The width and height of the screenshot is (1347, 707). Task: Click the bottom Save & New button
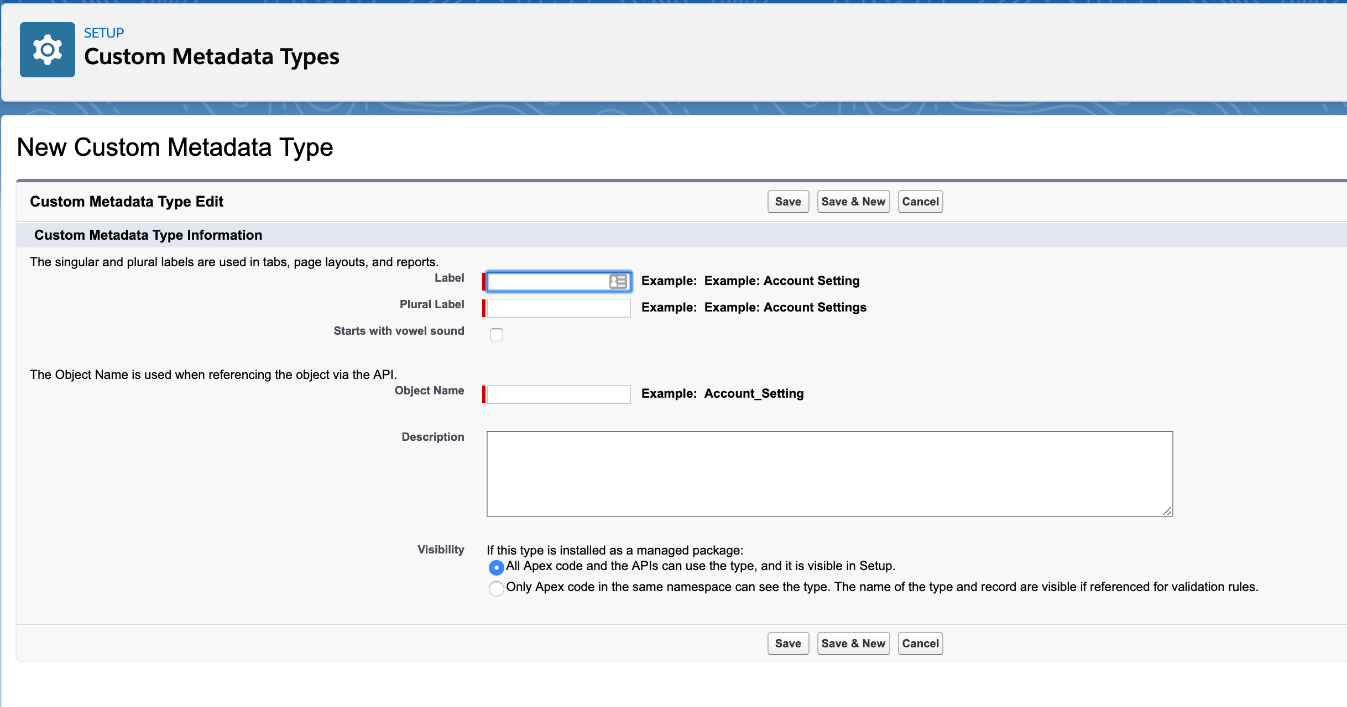pyautogui.click(x=853, y=643)
